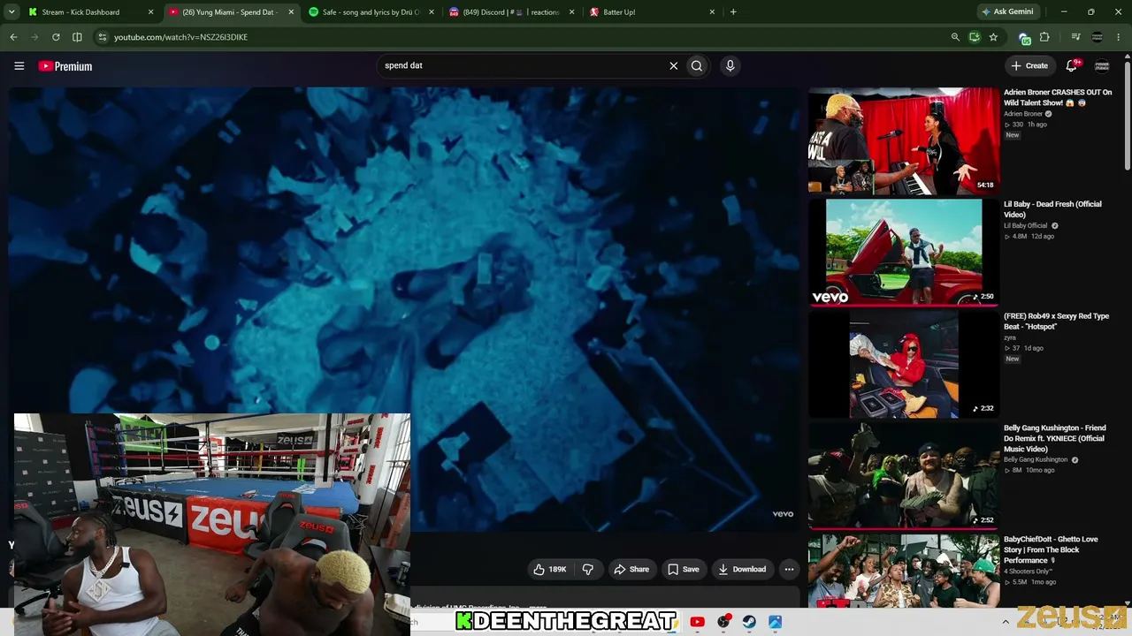
Task: Open the Photos app in taskbar
Action: (x=775, y=622)
